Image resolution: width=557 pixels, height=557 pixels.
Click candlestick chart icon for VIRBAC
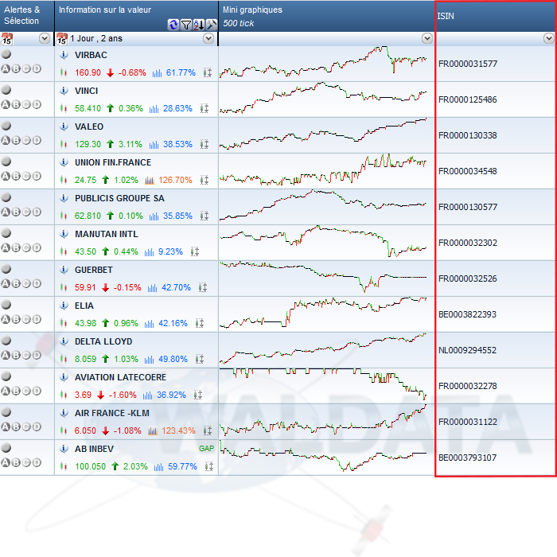coord(64,72)
